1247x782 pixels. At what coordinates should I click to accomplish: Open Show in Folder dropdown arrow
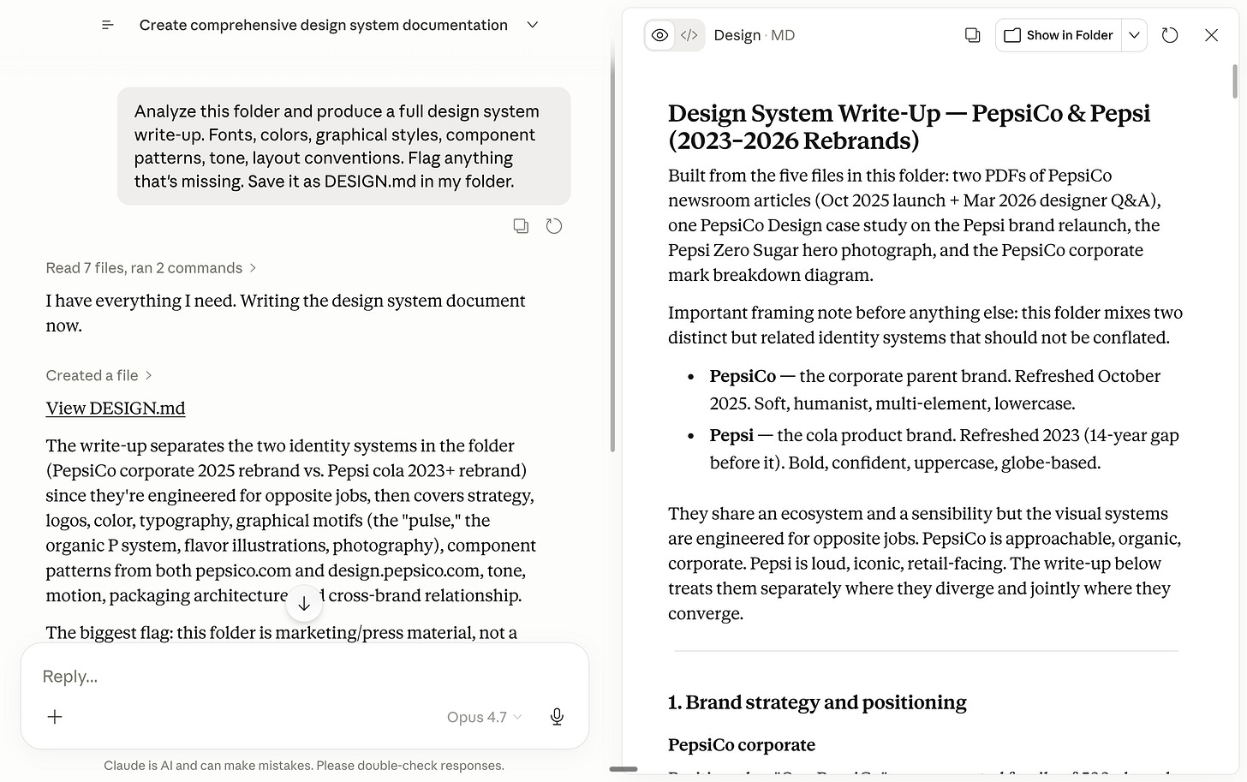[1134, 35]
